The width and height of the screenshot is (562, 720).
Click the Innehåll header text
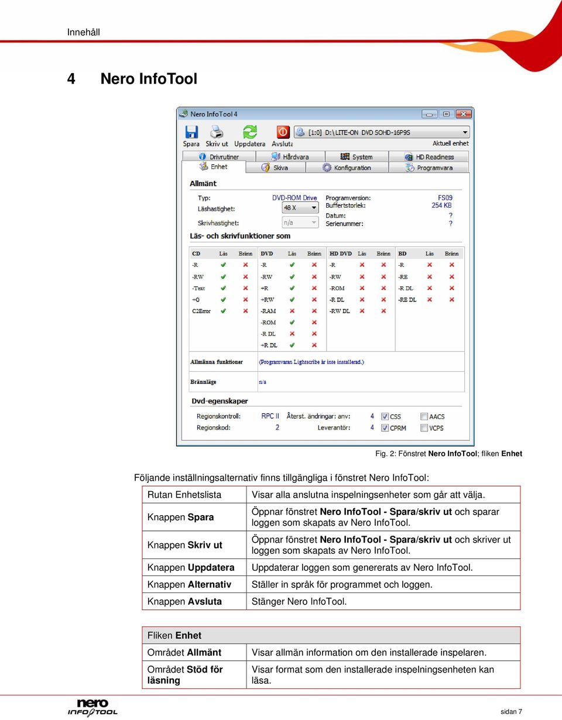point(84,32)
